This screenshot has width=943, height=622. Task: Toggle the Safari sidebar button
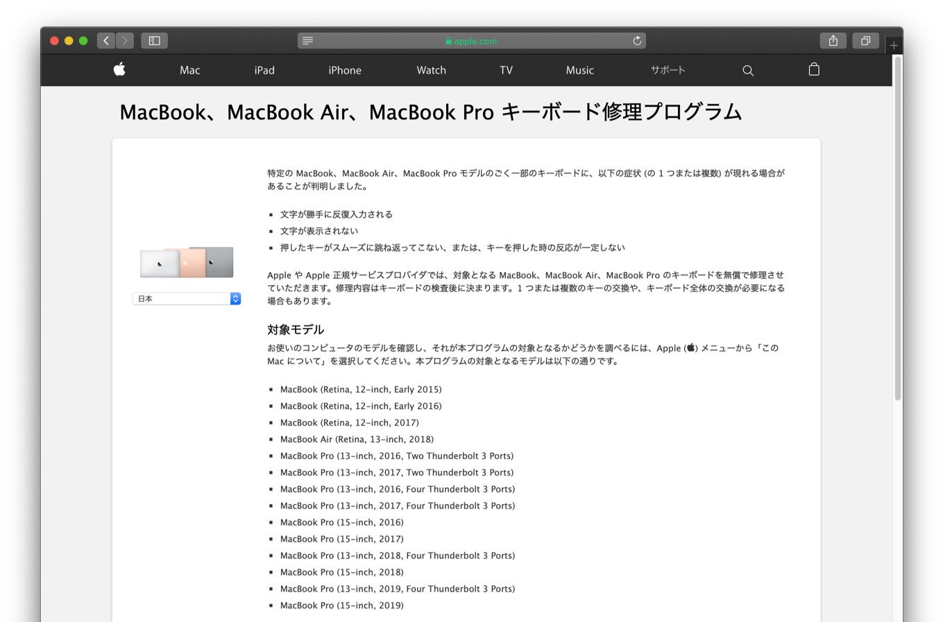pos(155,41)
